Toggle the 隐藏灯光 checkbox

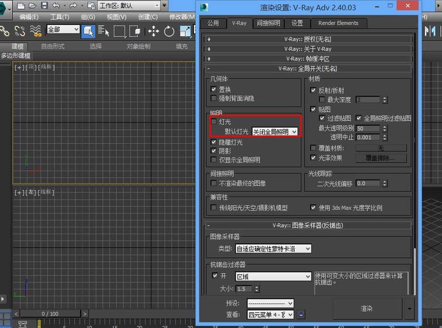(213, 141)
